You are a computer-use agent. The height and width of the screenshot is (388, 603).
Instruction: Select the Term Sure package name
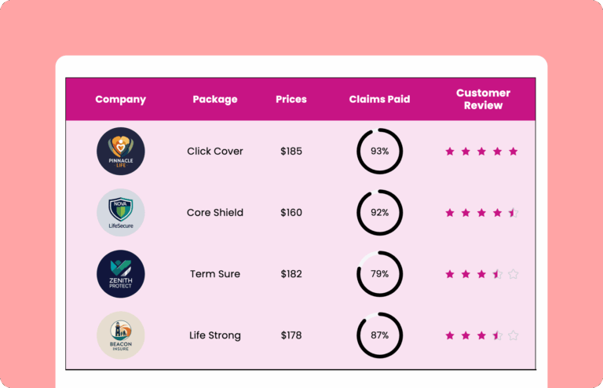pos(215,274)
